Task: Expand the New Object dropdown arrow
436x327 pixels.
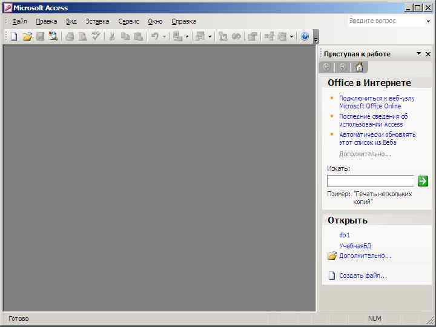Action: [x=291, y=36]
